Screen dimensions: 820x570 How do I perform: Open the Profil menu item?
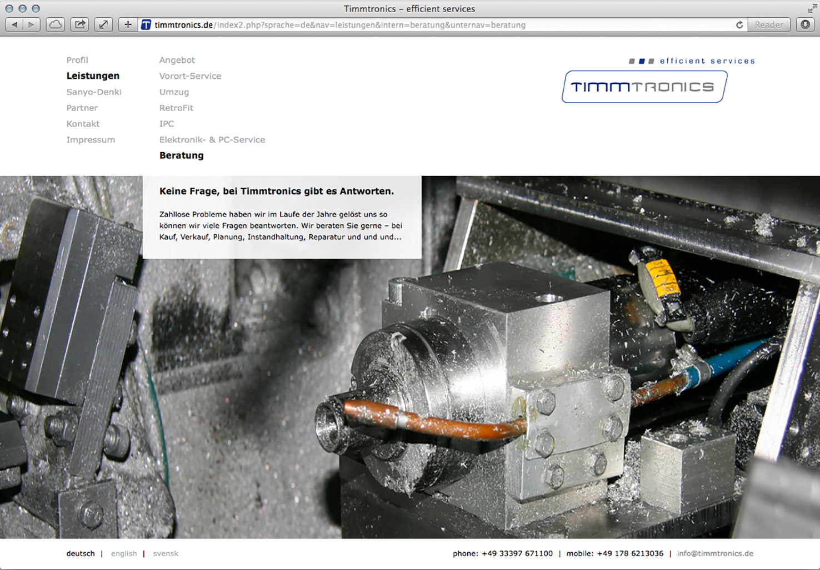77,60
